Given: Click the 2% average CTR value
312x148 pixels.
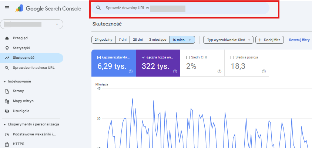Looking at the screenshot, I should tap(191, 66).
